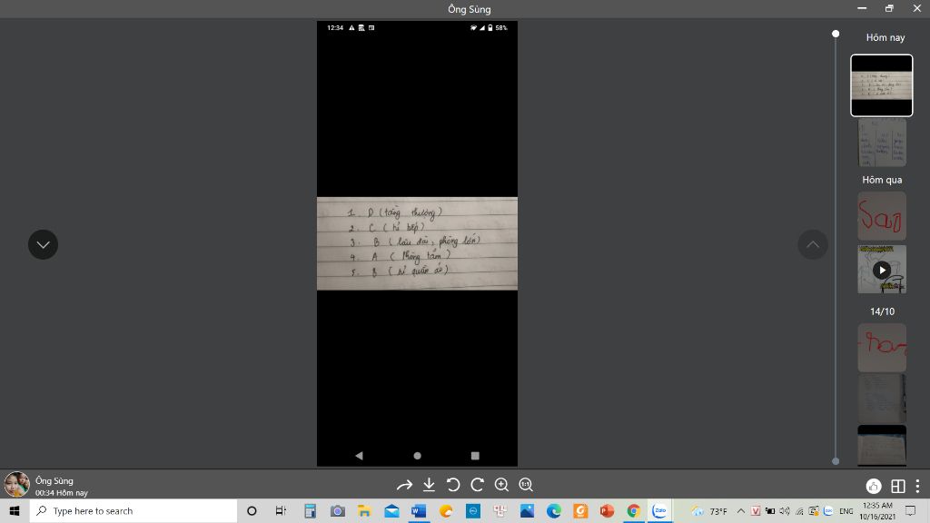Open the clock showing 12:35 AM
The image size is (930, 523).
[x=877, y=510]
